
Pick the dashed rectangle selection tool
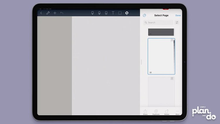tap(120, 13)
